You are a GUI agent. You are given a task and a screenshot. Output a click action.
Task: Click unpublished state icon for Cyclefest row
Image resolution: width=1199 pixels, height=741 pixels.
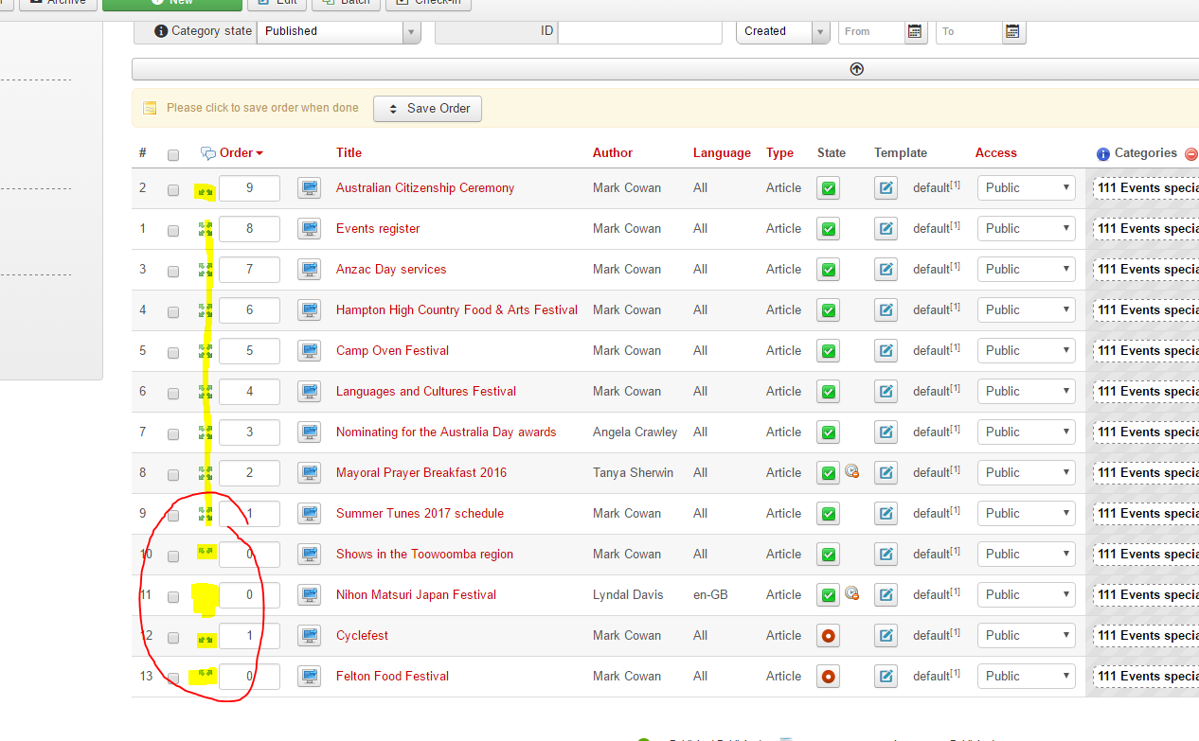pos(829,636)
